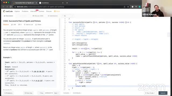Collapse code fold arrow at line 28
172x96 pixels.
[66, 63]
